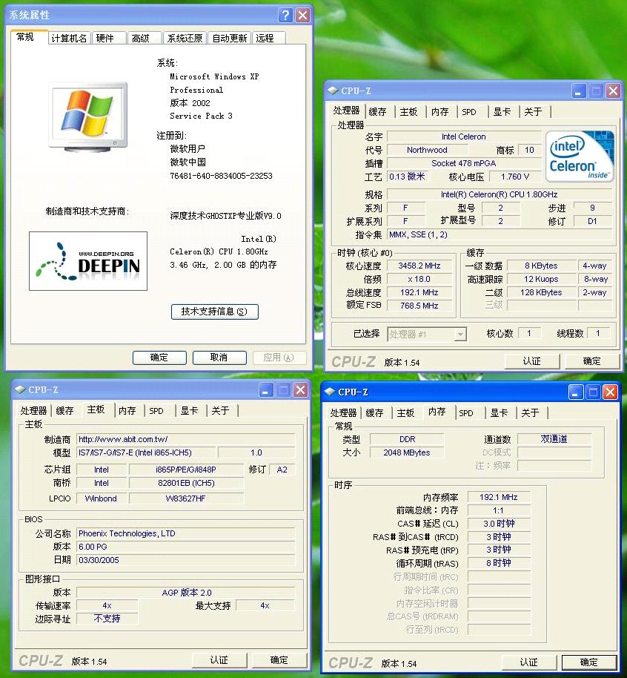Click the DEEPIN manufacturer logo
The height and width of the screenshot is (678, 627).
pyautogui.click(x=87, y=261)
